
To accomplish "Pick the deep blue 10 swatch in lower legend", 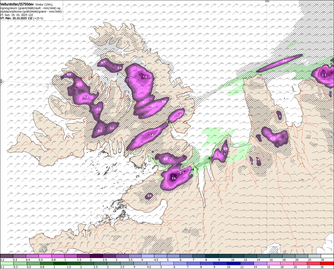I will 233,264.
